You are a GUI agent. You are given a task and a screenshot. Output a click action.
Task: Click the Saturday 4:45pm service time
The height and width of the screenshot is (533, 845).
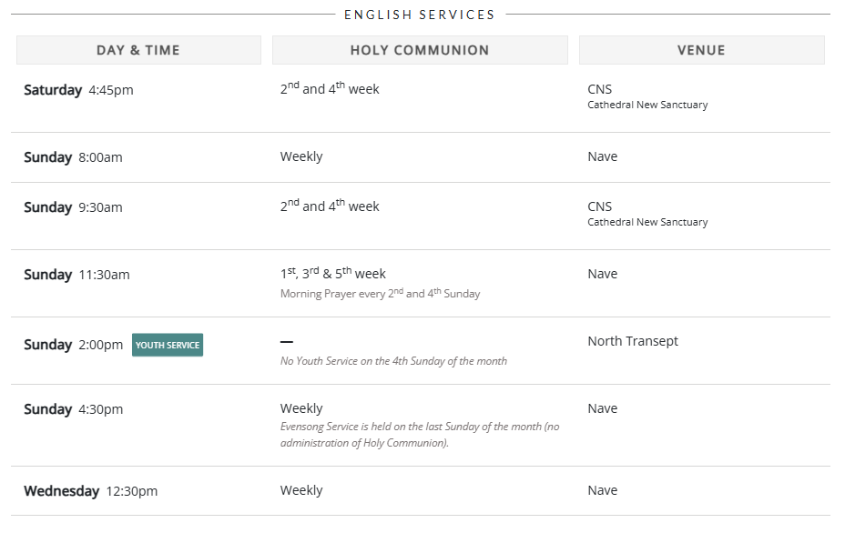[x=78, y=90]
